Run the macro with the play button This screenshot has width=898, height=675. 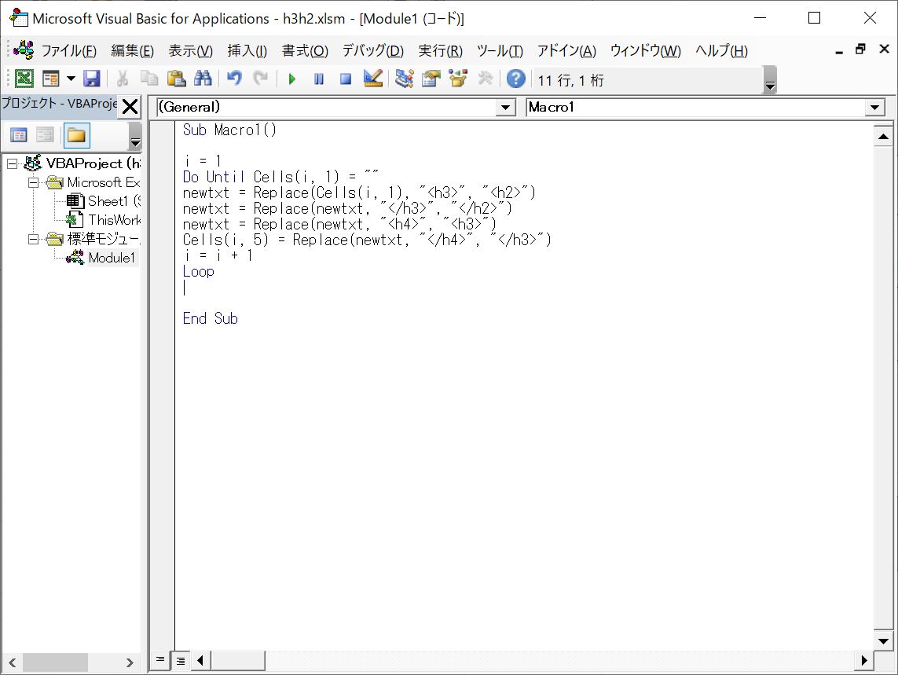pyautogui.click(x=292, y=79)
